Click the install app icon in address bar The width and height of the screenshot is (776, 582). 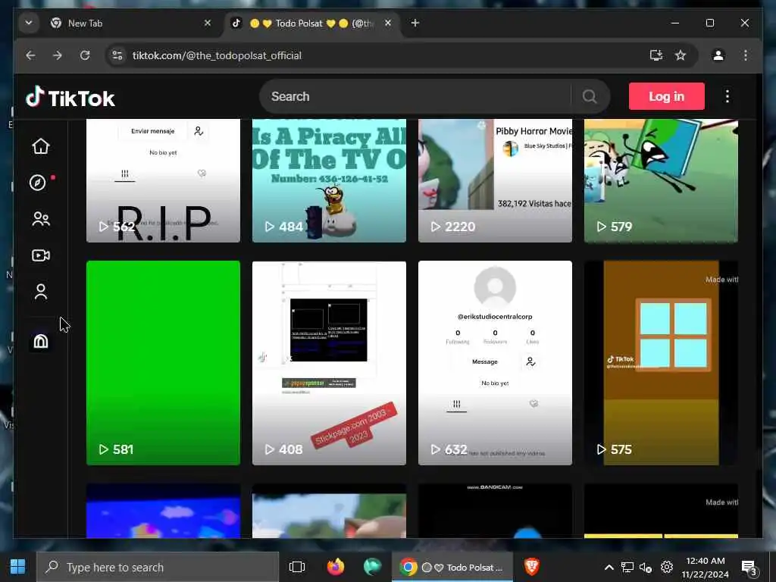(656, 55)
